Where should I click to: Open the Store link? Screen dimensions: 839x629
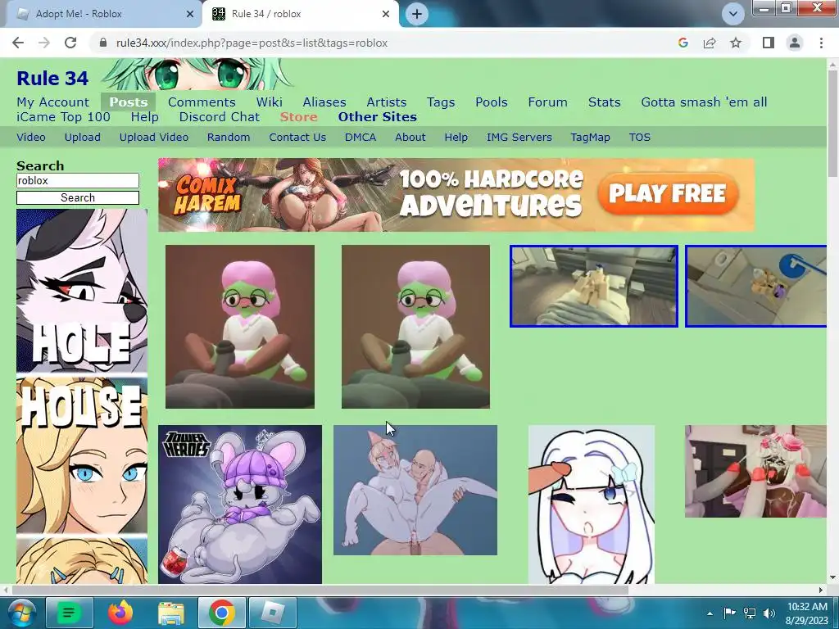tap(298, 117)
